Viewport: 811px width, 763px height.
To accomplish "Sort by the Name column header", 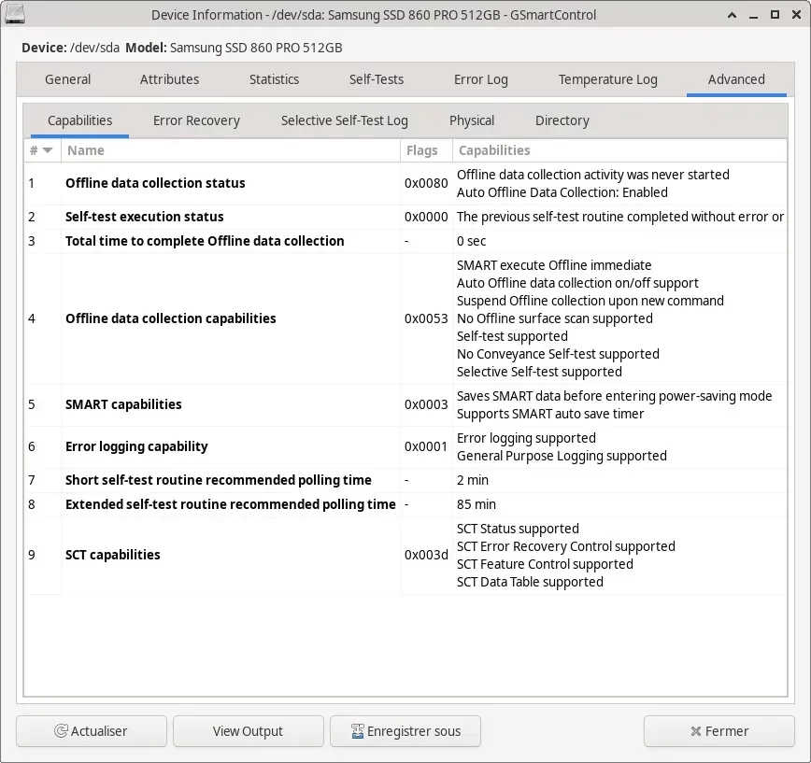I will [x=231, y=150].
